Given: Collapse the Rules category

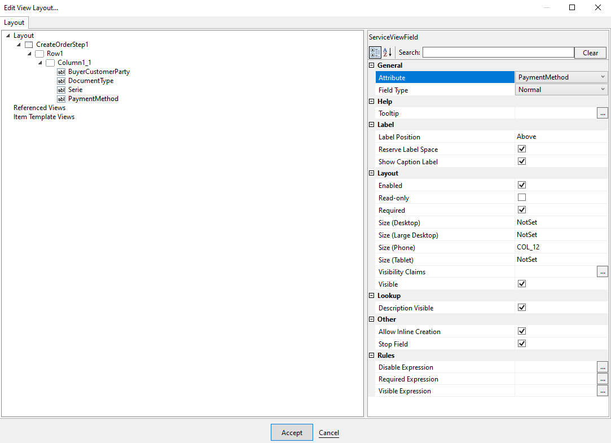Looking at the screenshot, I should (372, 356).
